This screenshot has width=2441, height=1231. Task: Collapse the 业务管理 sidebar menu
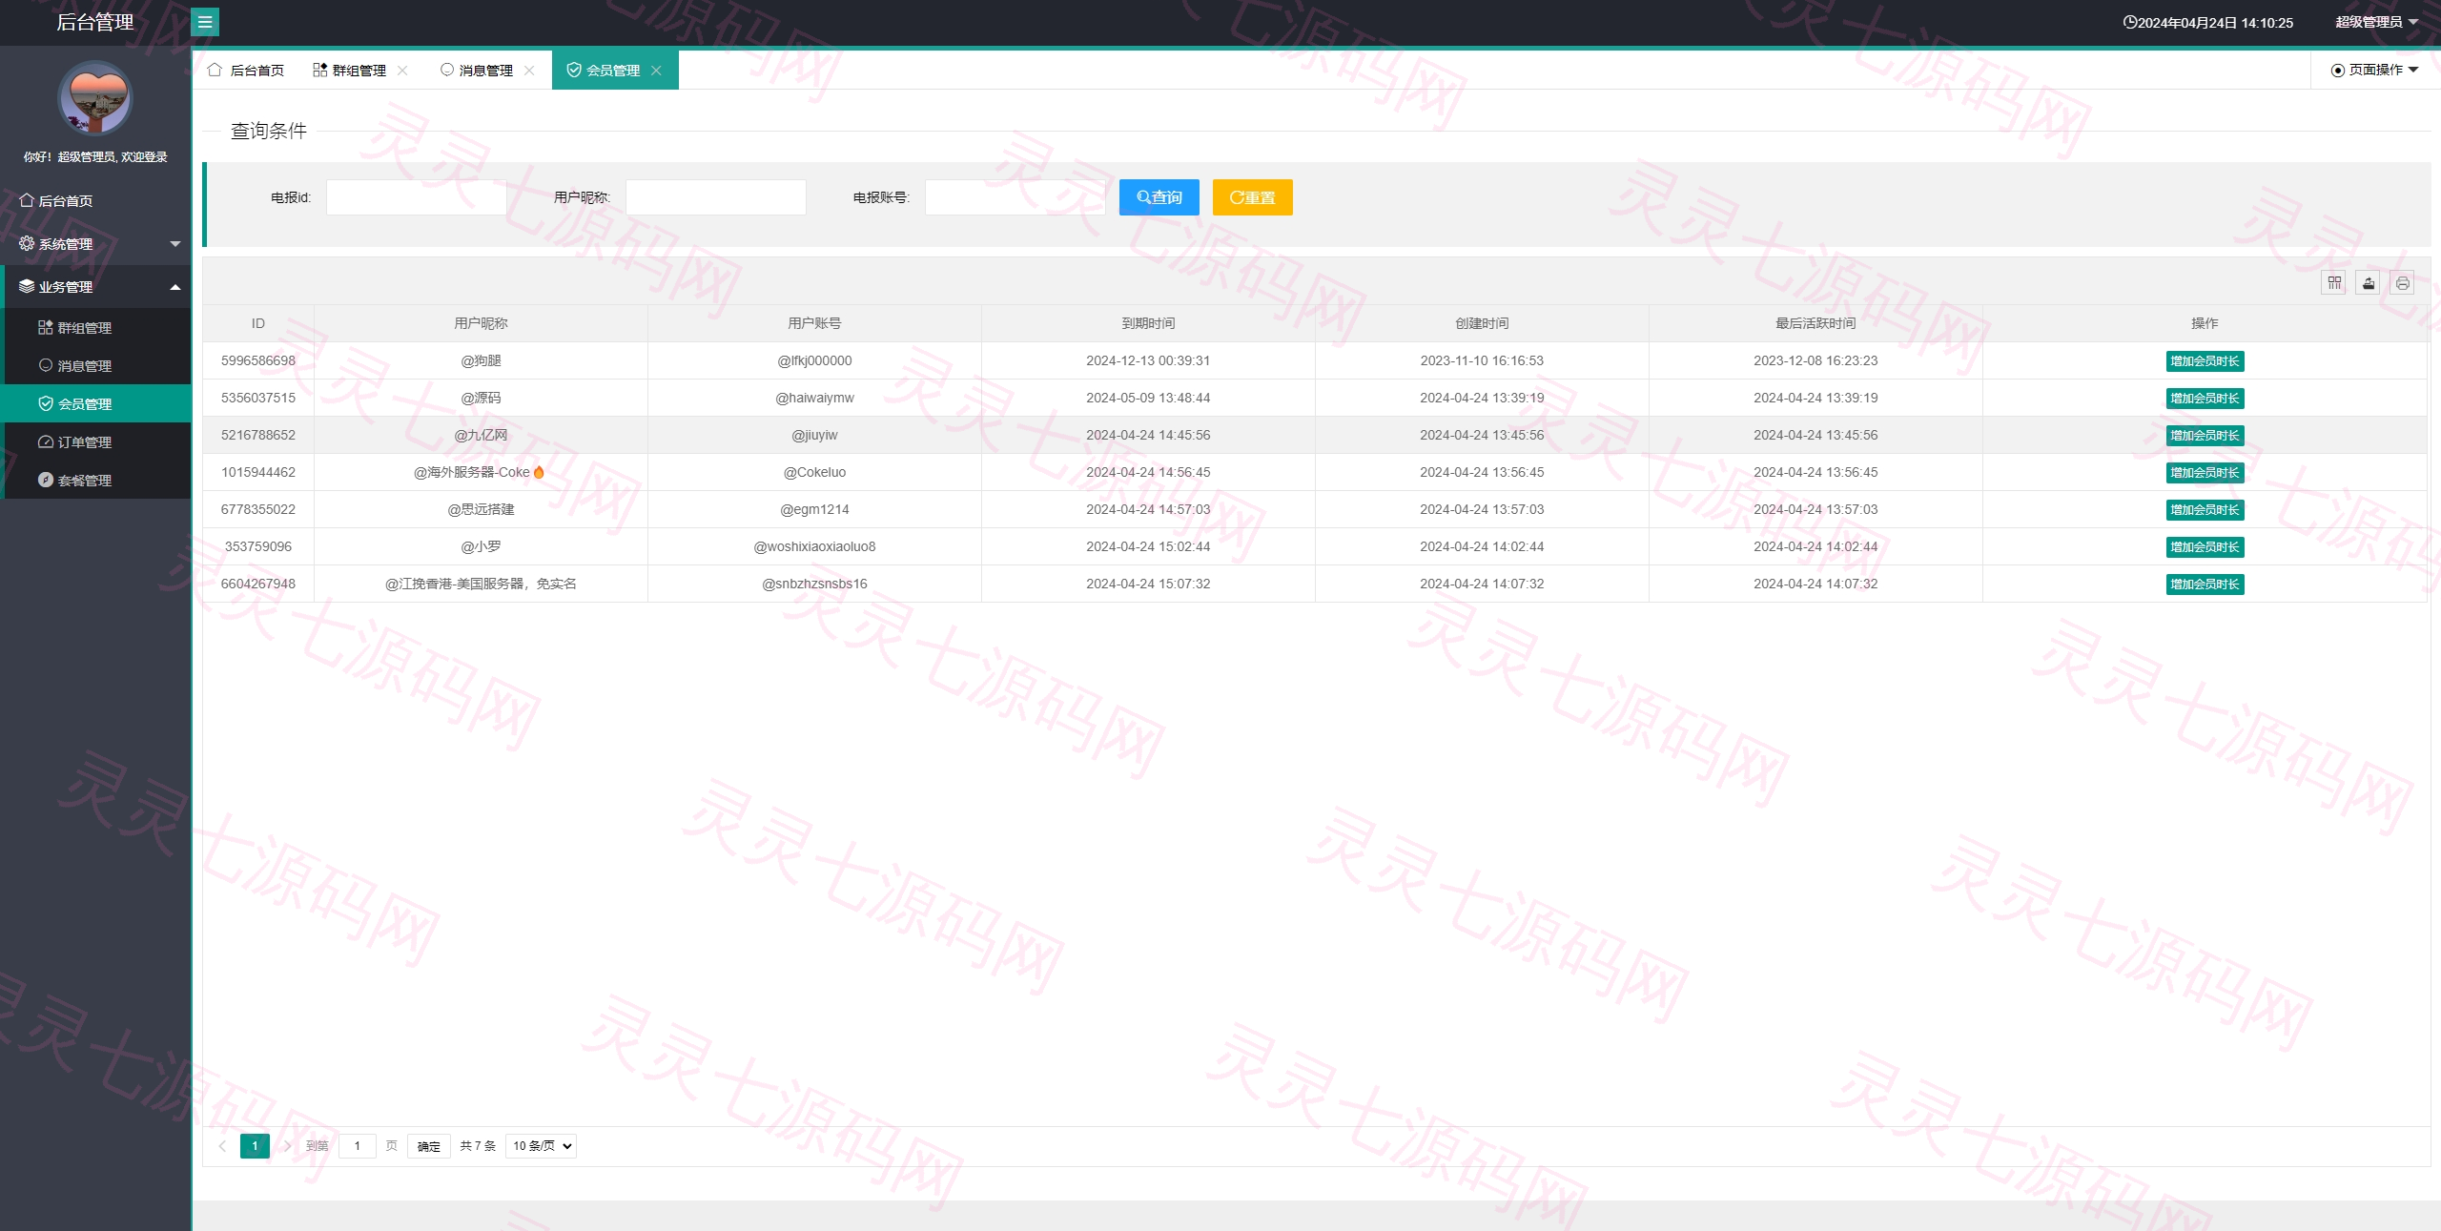tap(95, 286)
